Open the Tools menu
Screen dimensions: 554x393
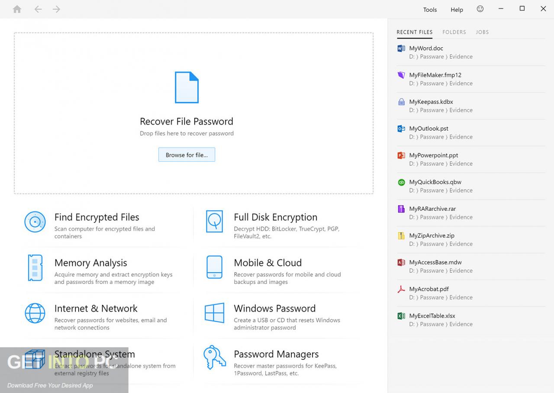(430, 10)
